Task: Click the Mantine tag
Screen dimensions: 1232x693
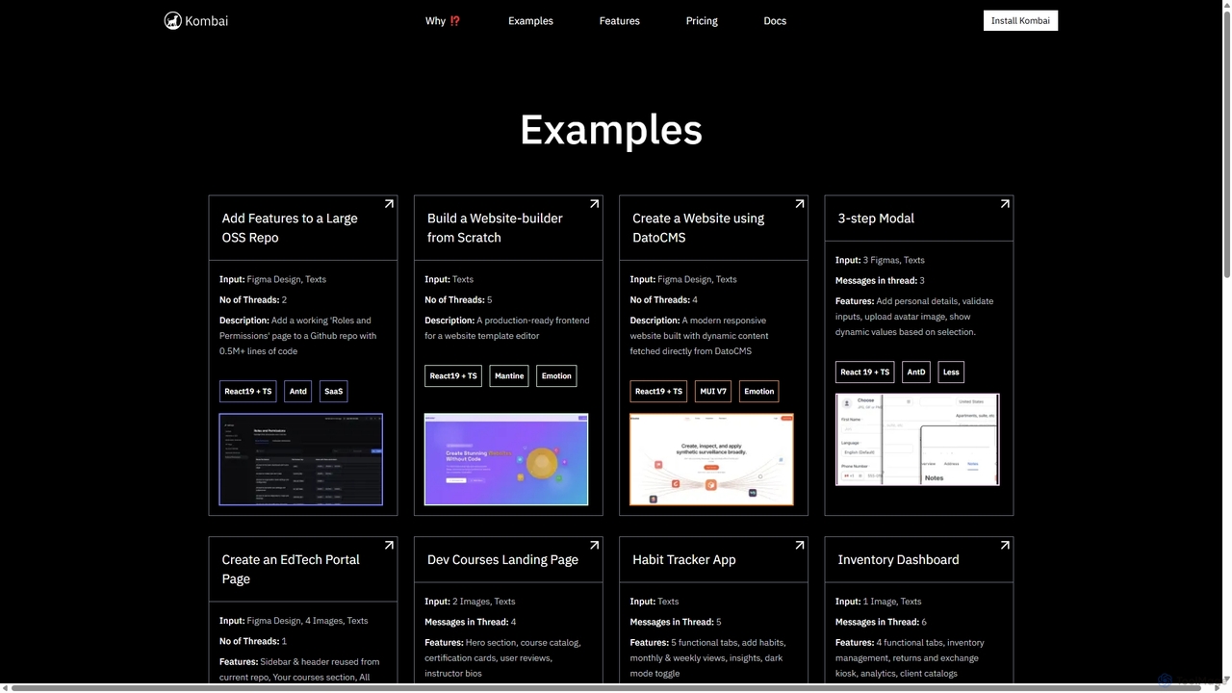Action: [x=509, y=375]
